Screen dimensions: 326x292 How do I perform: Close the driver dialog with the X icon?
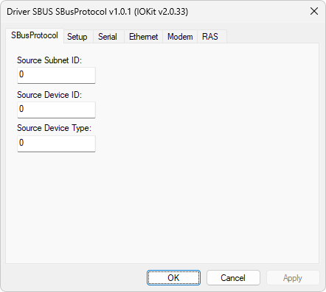tap(314, 11)
